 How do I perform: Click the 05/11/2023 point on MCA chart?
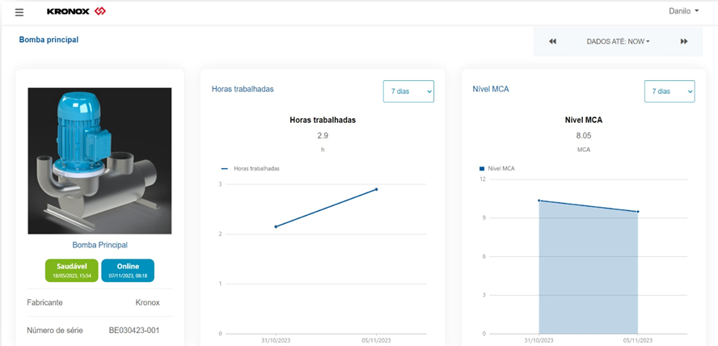[x=638, y=212]
